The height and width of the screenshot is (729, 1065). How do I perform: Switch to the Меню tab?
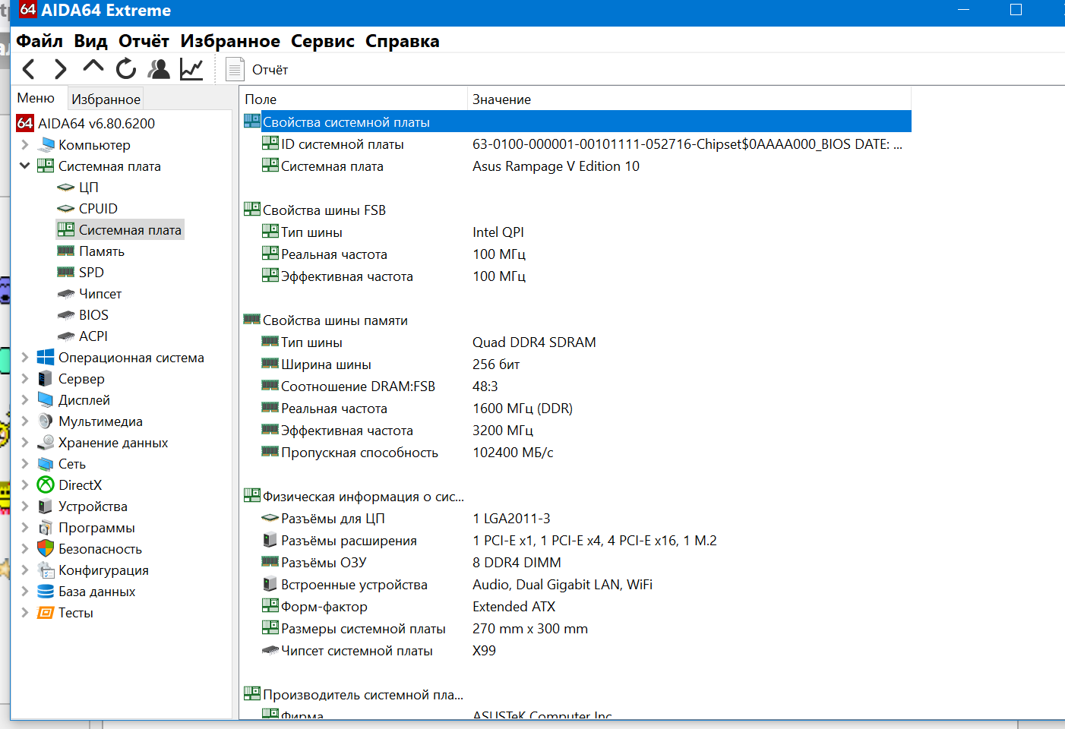click(36, 98)
